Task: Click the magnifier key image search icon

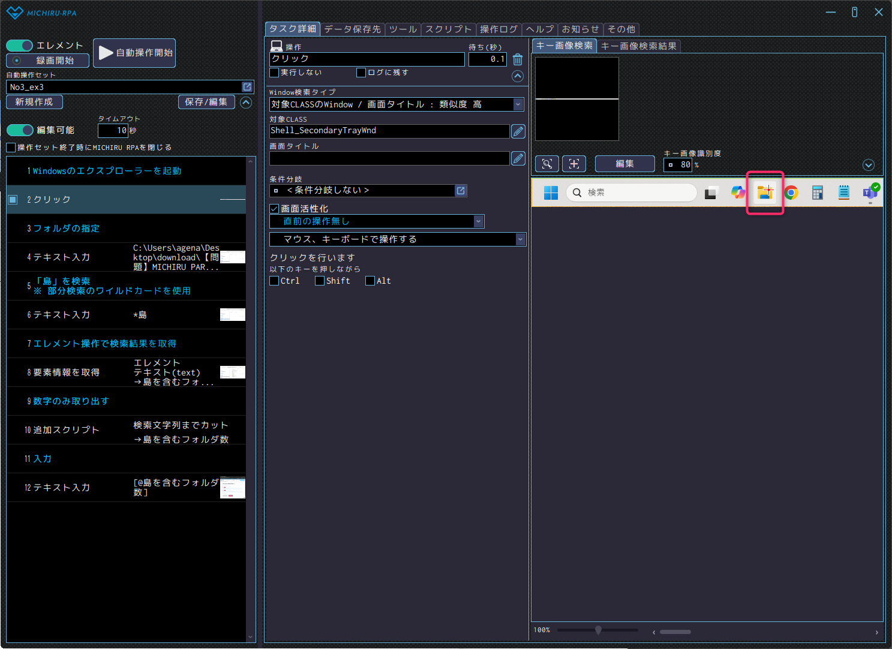Action: point(546,164)
